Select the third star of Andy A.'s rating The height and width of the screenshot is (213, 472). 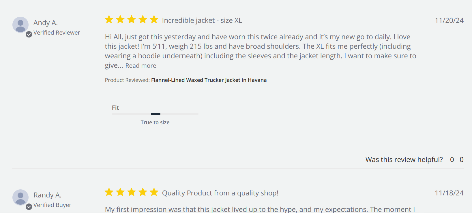click(132, 20)
